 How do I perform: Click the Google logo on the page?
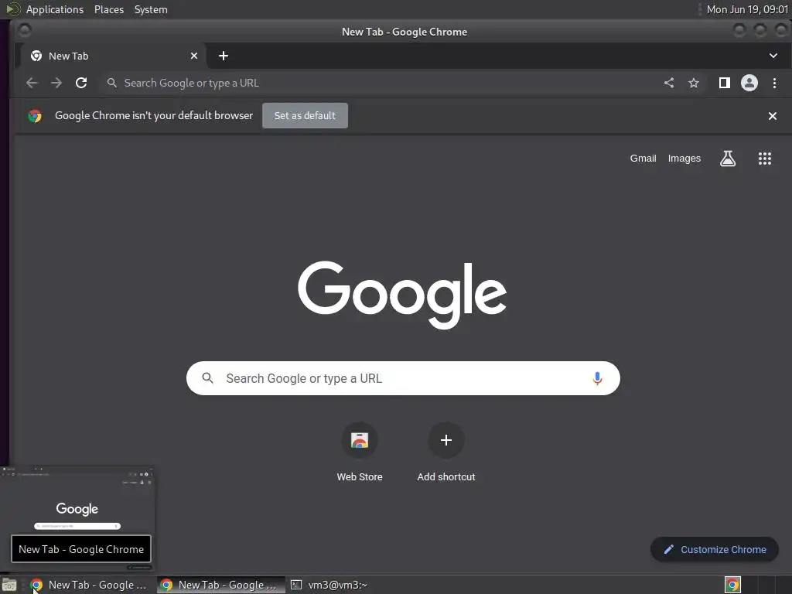(x=402, y=295)
